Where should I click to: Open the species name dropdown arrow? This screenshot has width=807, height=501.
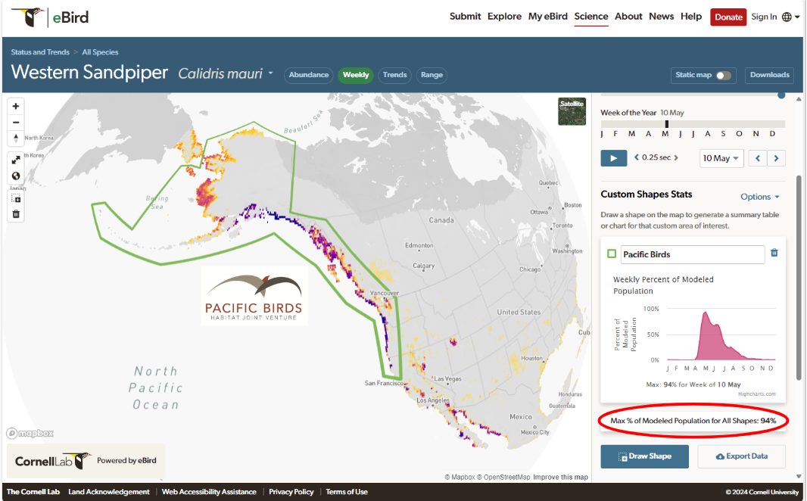coord(270,73)
